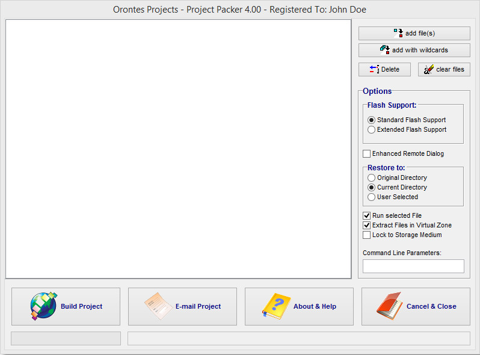The image size is (480, 355).
Task: Click the Options group title
Action: 377,91
